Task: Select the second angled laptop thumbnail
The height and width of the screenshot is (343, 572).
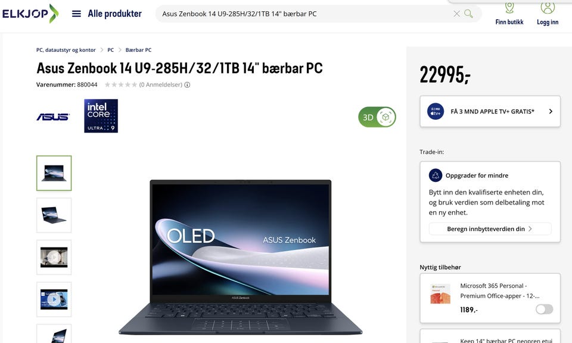Action: tap(54, 215)
